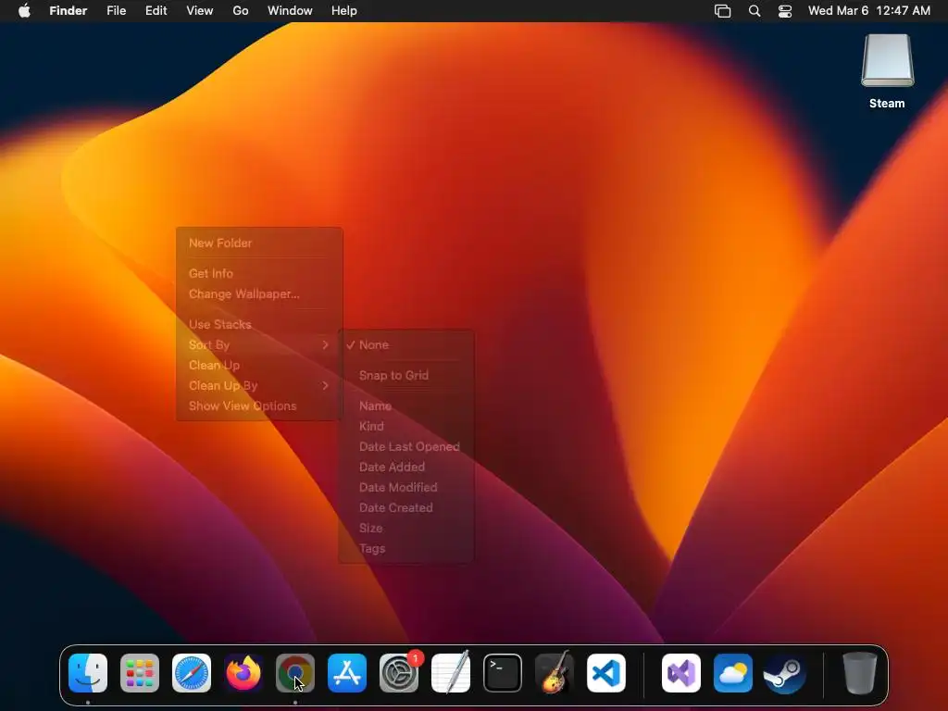Open Control Center in menu bar
Image resolution: width=948 pixels, height=711 pixels.
[785, 11]
